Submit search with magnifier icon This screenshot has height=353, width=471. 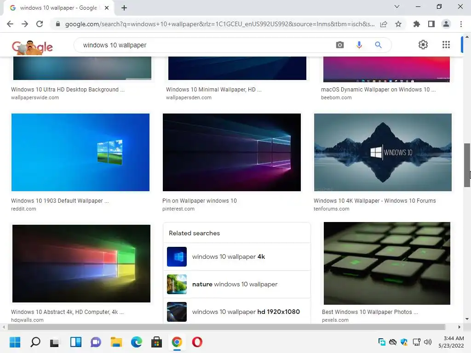[x=378, y=45]
